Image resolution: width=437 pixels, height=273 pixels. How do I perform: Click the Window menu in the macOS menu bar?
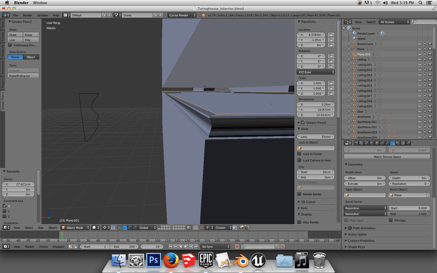tap(40, 3)
